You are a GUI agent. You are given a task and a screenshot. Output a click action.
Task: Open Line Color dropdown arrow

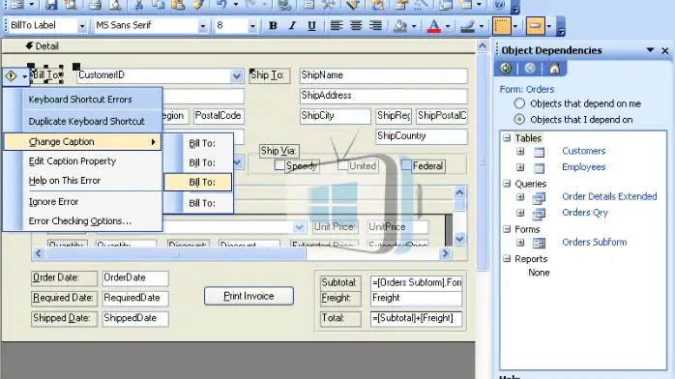pos(482,26)
